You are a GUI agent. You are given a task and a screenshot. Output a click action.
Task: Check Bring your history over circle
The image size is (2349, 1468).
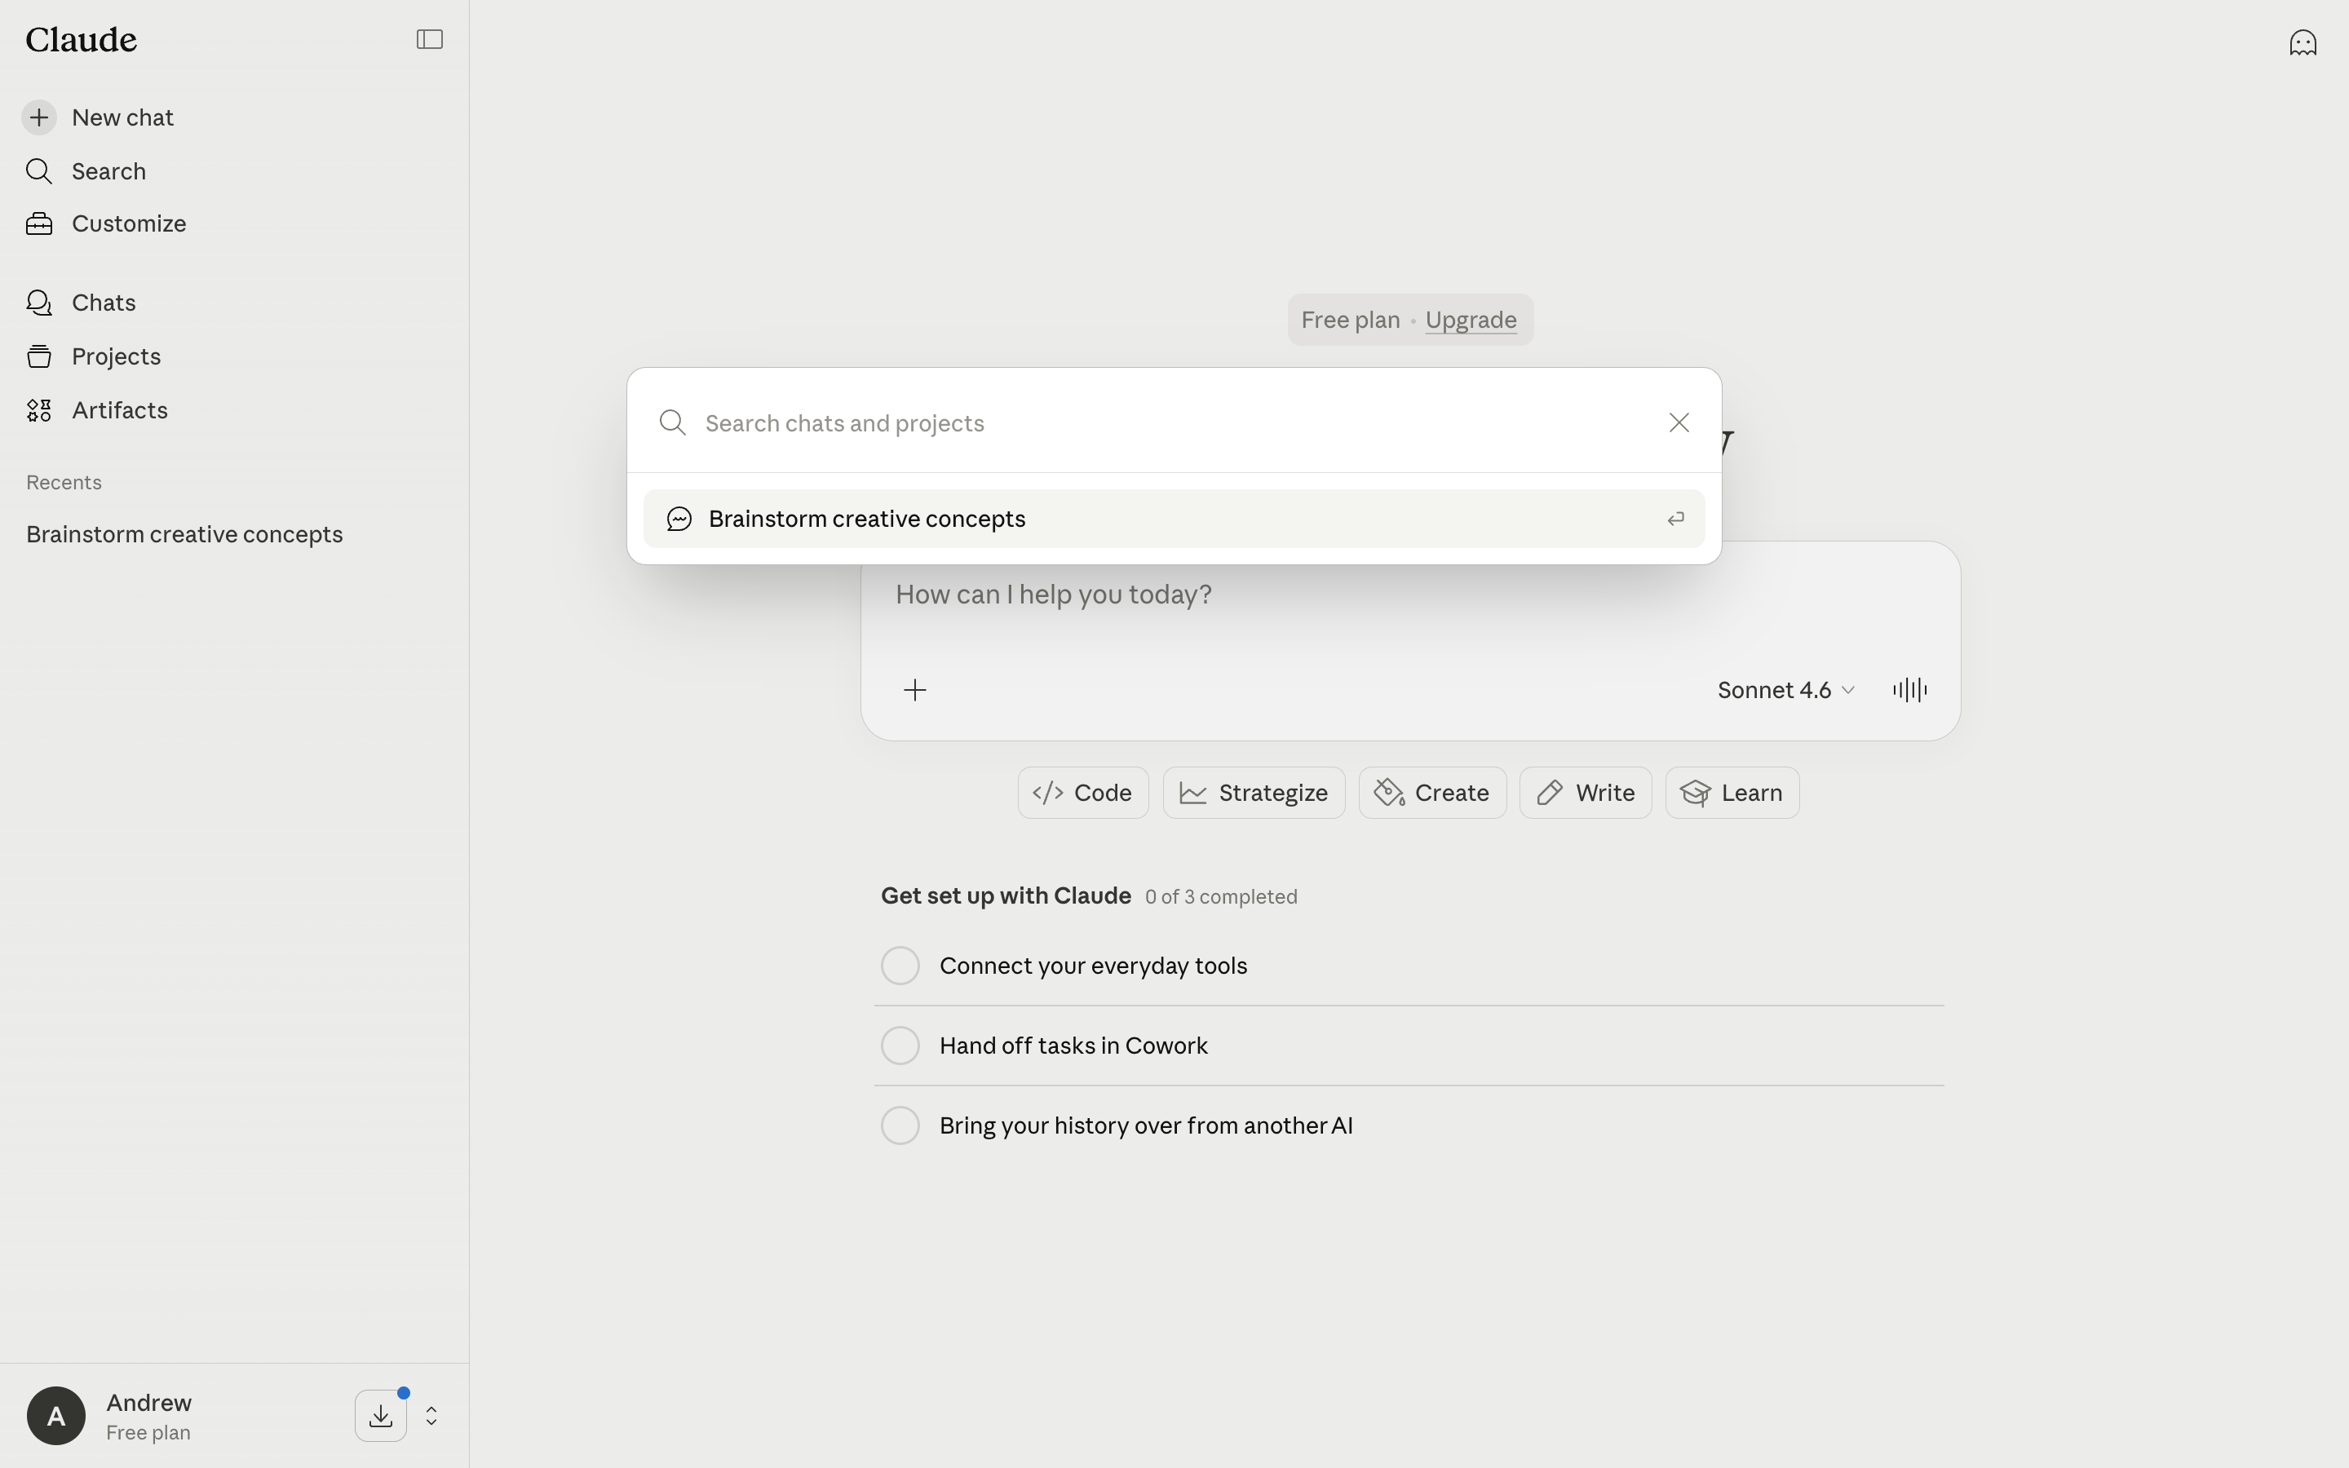900,1125
